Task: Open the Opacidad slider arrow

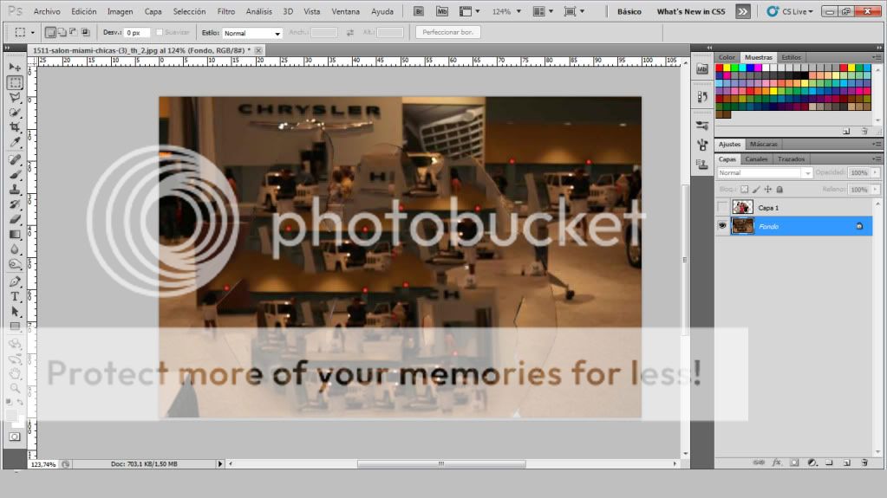Action: [876, 172]
